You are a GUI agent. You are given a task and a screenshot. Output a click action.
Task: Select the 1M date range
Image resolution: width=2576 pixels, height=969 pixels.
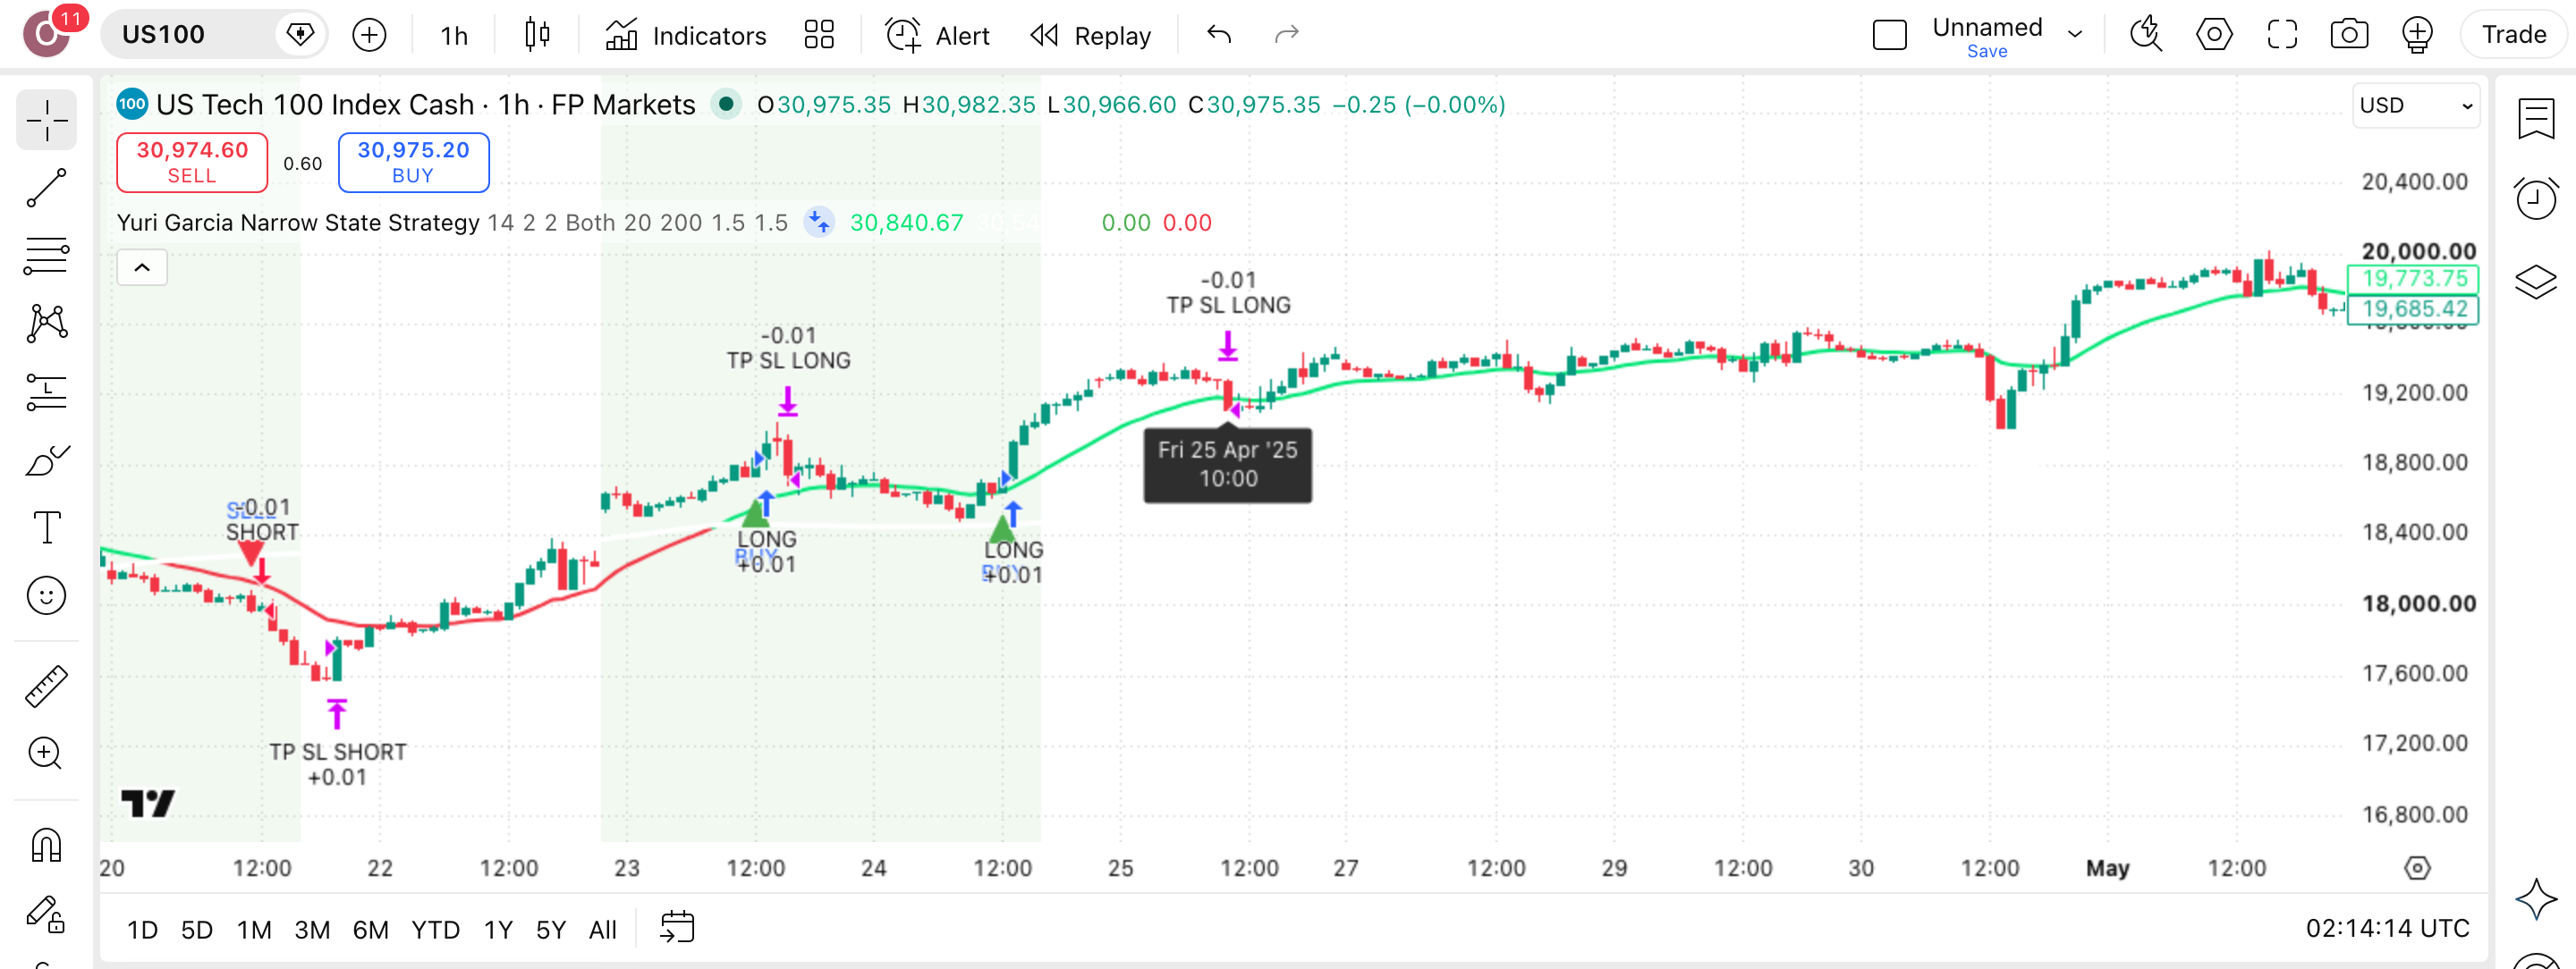pos(254,930)
